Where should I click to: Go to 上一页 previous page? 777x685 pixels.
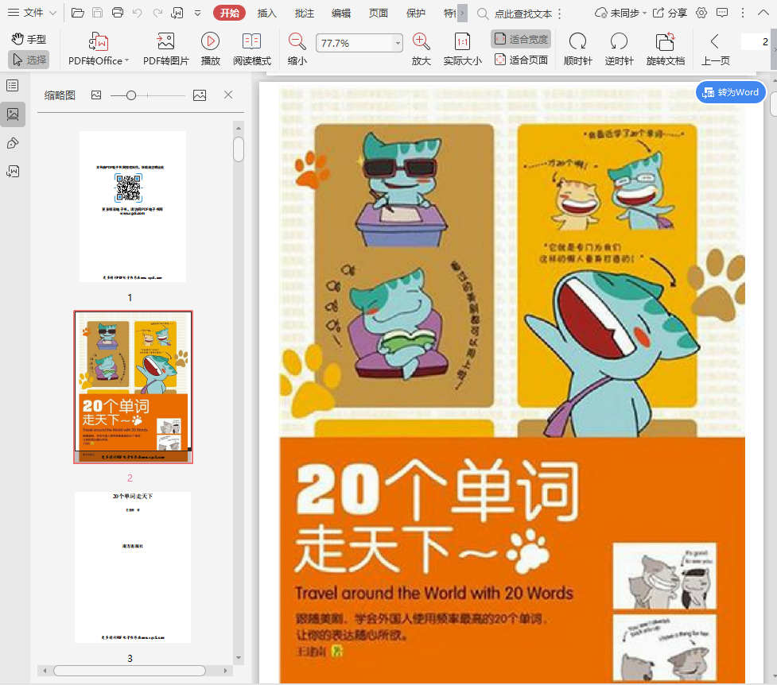(x=715, y=48)
